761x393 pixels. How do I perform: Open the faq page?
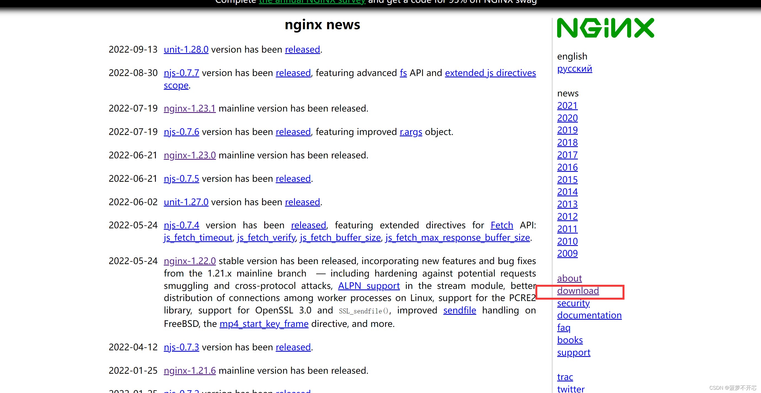pyautogui.click(x=564, y=328)
